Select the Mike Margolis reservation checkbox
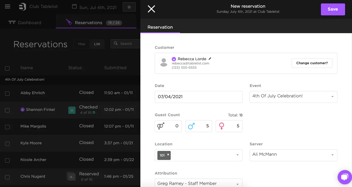This screenshot has height=187, width=352. tap(7, 127)
